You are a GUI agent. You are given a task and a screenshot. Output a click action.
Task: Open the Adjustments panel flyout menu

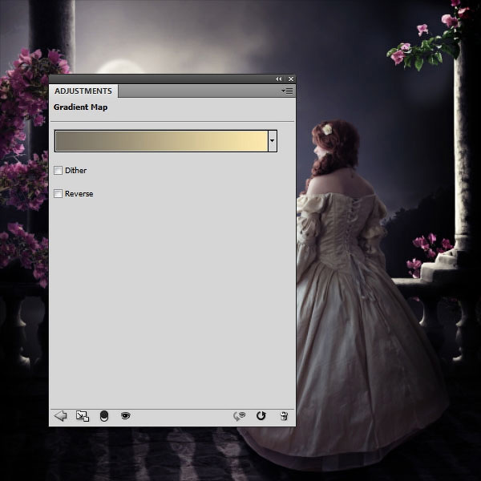287,91
